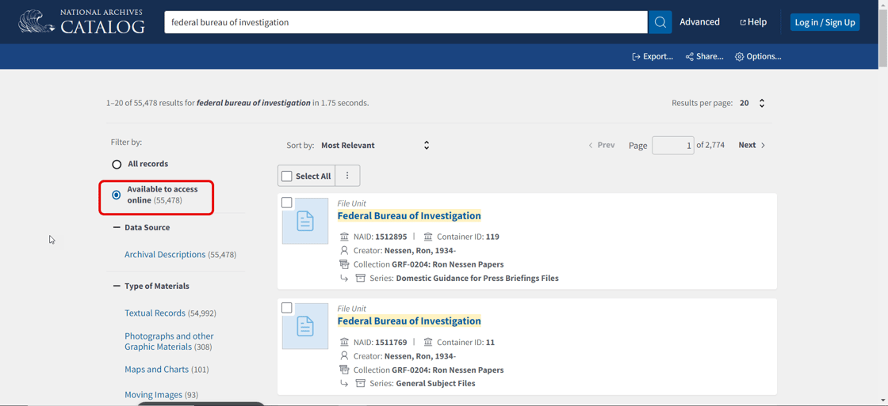This screenshot has width=888, height=406.
Task: Click the Collection GRF-0204 text in the first result
Action: coord(447,264)
